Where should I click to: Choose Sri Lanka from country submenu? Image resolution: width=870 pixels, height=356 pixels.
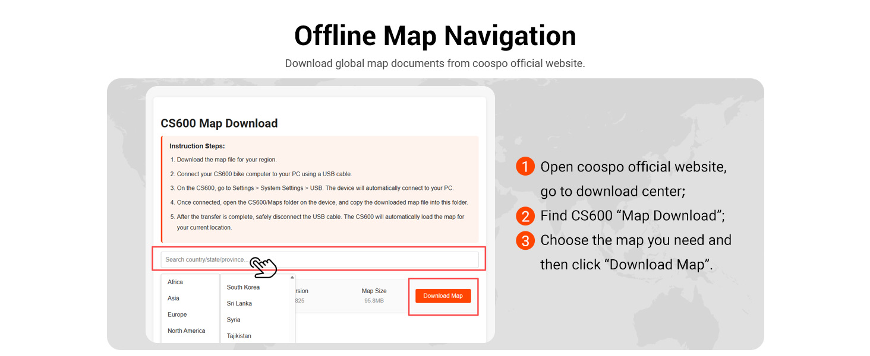(239, 303)
